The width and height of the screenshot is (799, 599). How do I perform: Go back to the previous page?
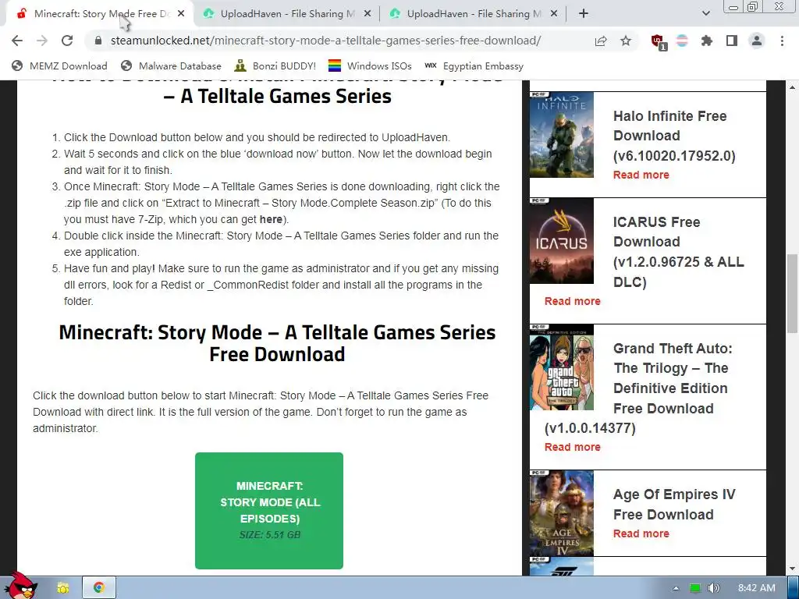(x=17, y=41)
